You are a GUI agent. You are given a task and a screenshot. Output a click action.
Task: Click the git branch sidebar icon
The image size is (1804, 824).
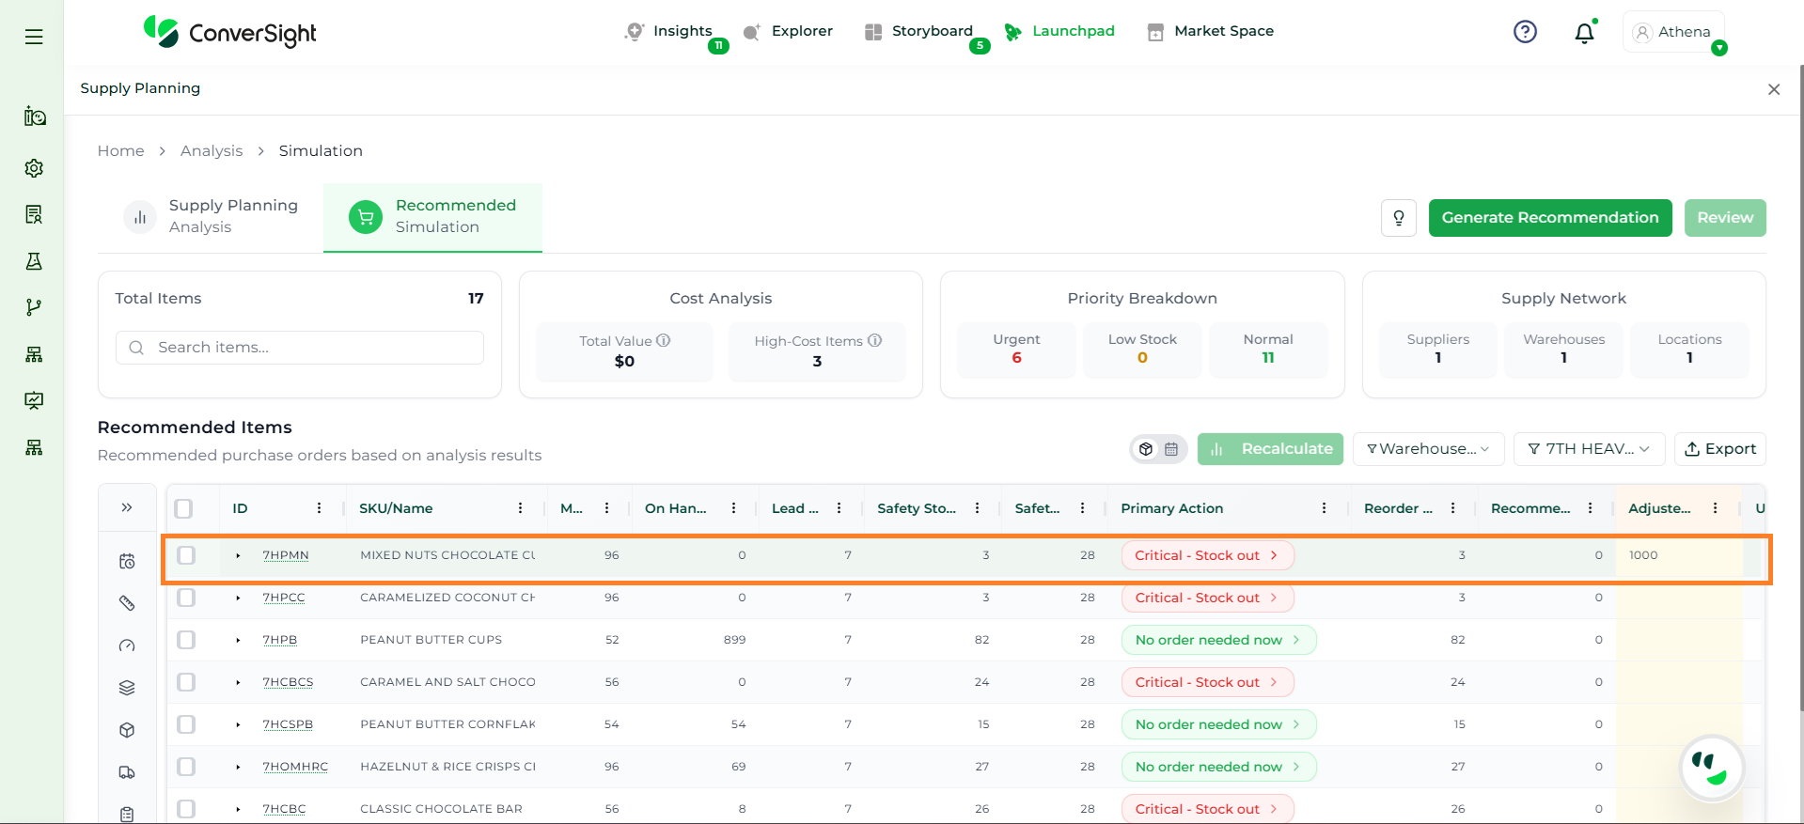[x=34, y=307]
